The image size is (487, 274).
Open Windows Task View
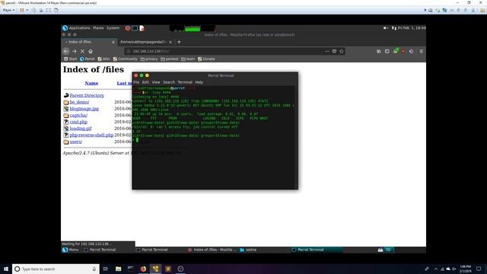point(105,269)
